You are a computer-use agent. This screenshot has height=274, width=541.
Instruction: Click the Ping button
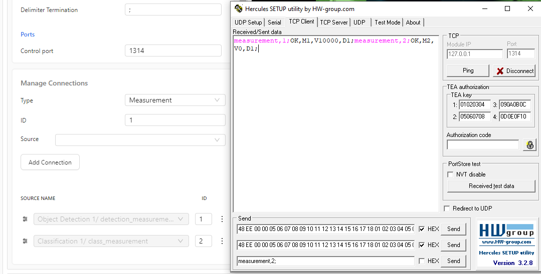point(468,70)
